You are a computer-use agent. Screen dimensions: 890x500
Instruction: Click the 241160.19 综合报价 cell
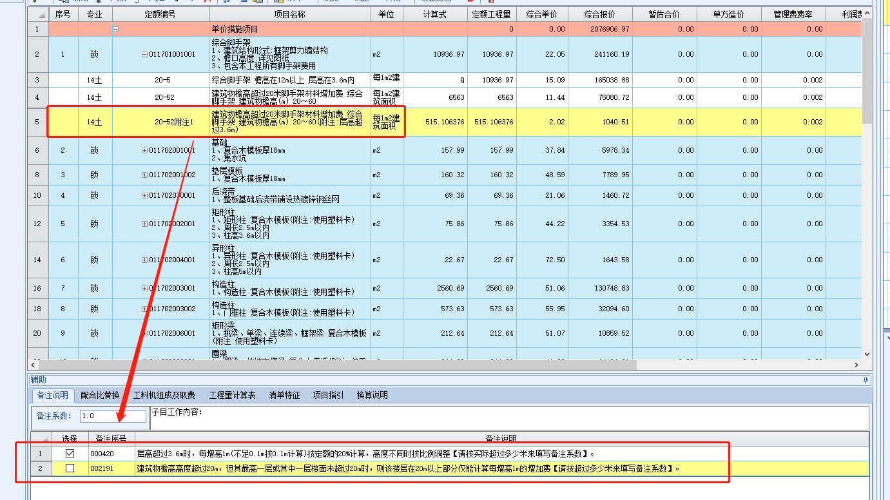tap(600, 54)
